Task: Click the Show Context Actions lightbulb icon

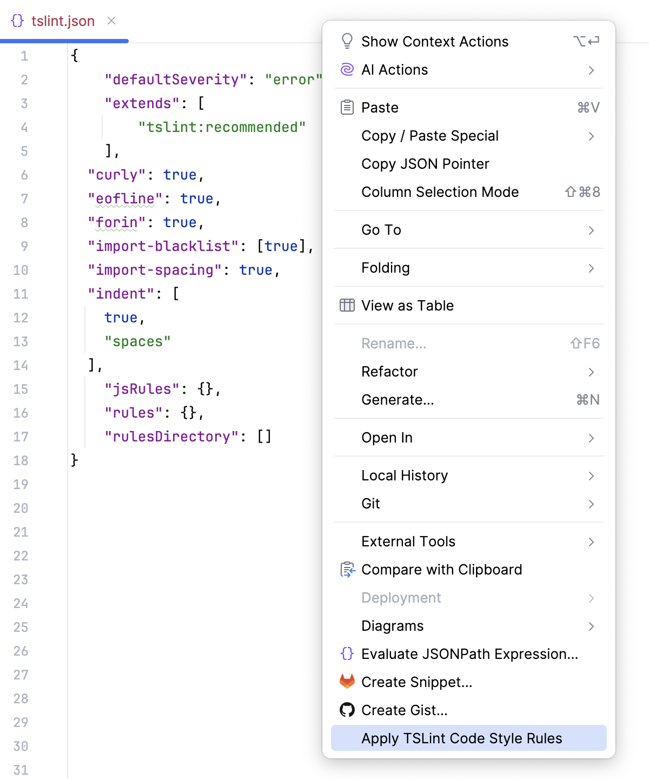Action: tap(347, 41)
